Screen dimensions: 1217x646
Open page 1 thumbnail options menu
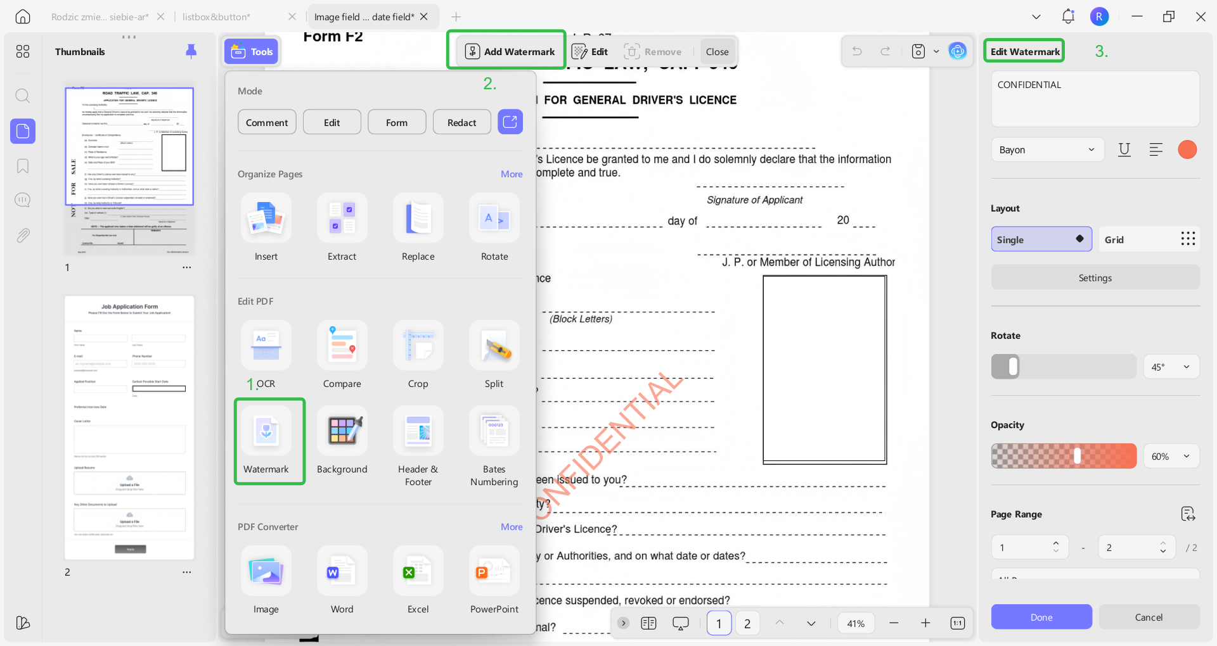(x=186, y=267)
